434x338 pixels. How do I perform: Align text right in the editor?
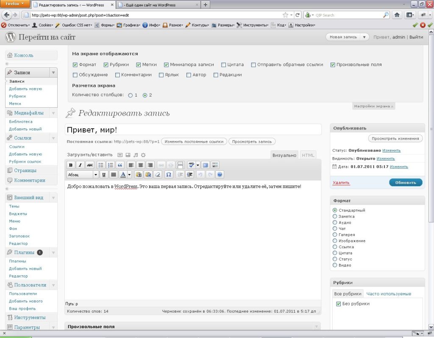150,165
